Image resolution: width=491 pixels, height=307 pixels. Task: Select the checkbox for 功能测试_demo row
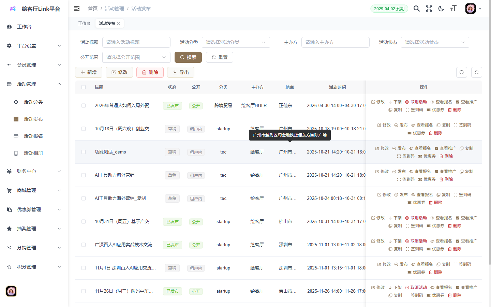84,152
